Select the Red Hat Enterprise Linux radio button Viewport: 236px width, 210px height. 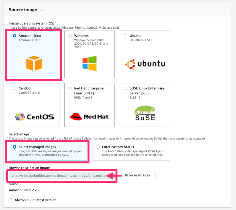point(70,88)
